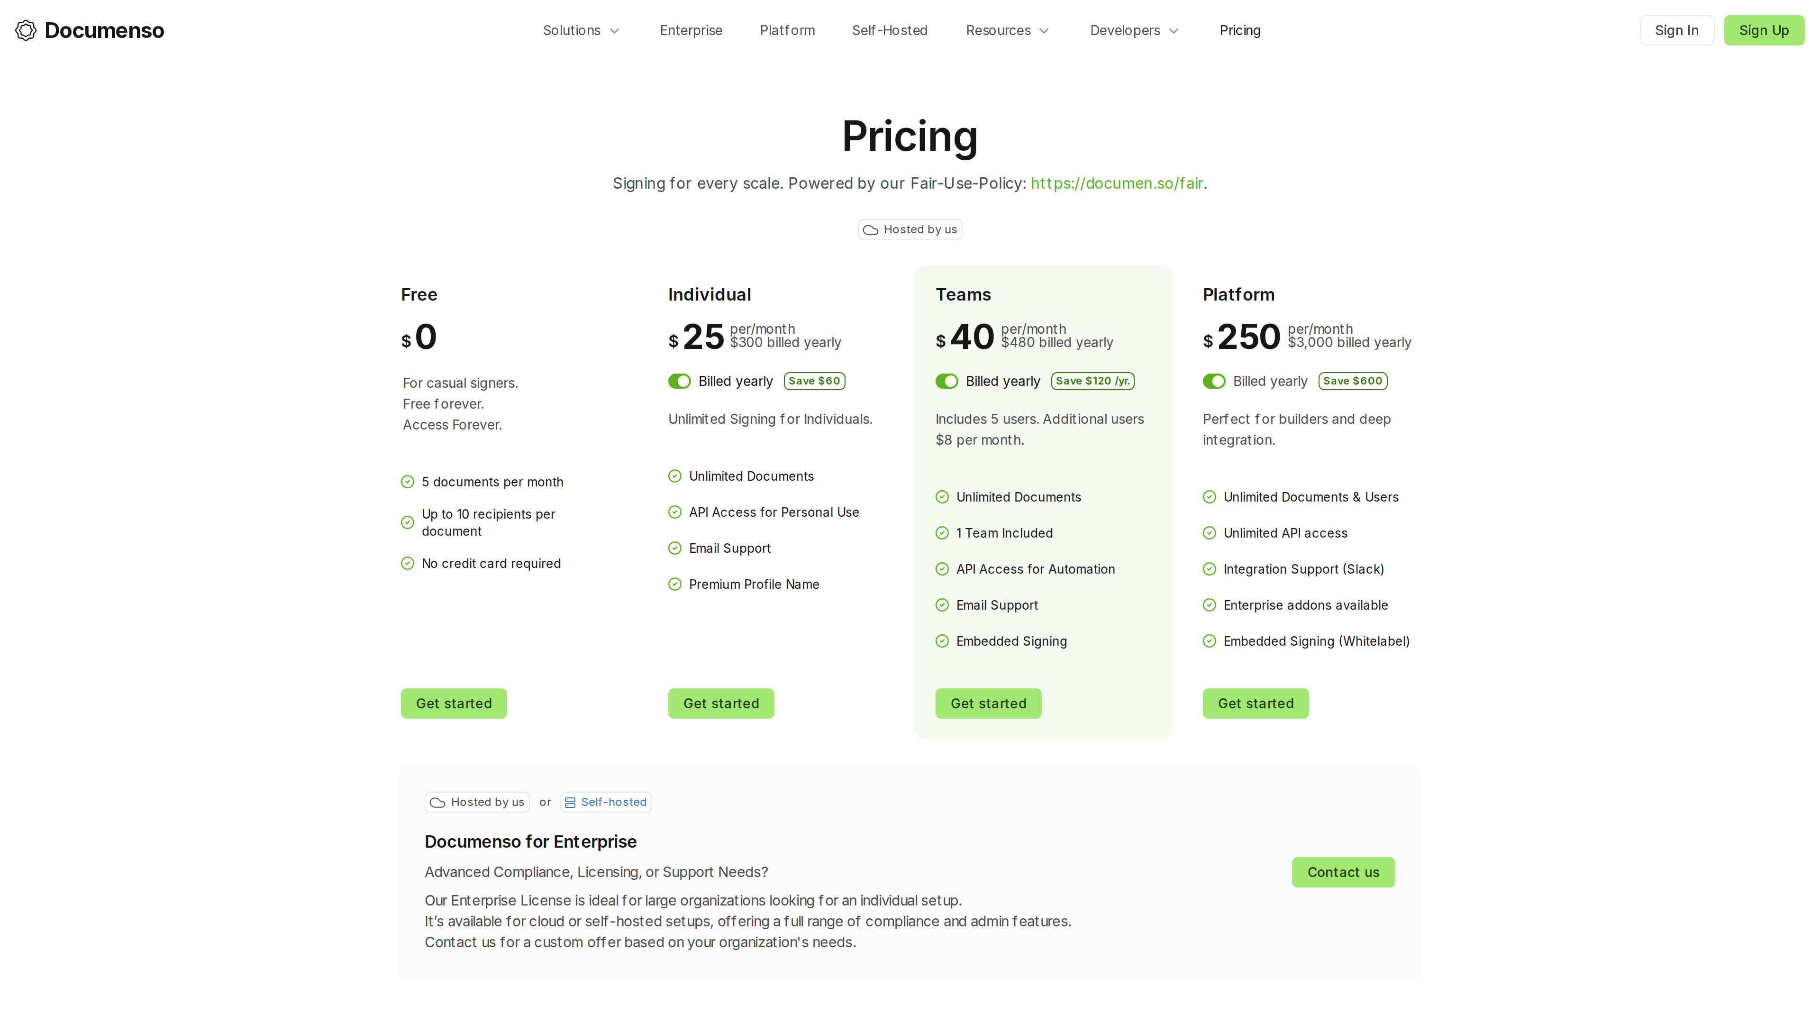Click checkmark icon next to 5 documents per month
The width and height of the screenshot is (1820, 1024).
(408, 482)
